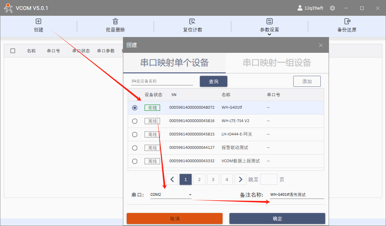The image size is (386, 226).
Task: Switch to 串口映射一组设备 tab
Action: pyautogui.click(x=277, y=63)
